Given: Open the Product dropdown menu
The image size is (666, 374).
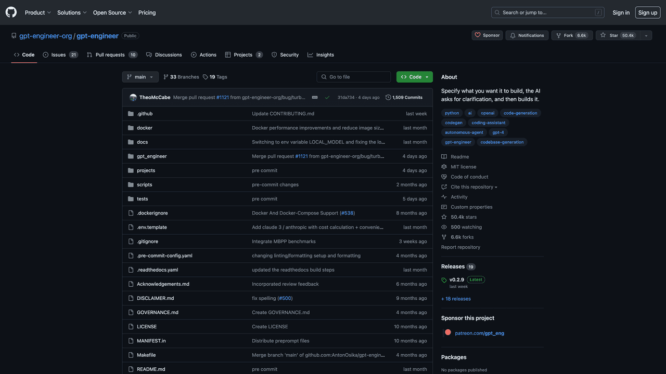Looking at the screenshot, I should pos(38,12).
